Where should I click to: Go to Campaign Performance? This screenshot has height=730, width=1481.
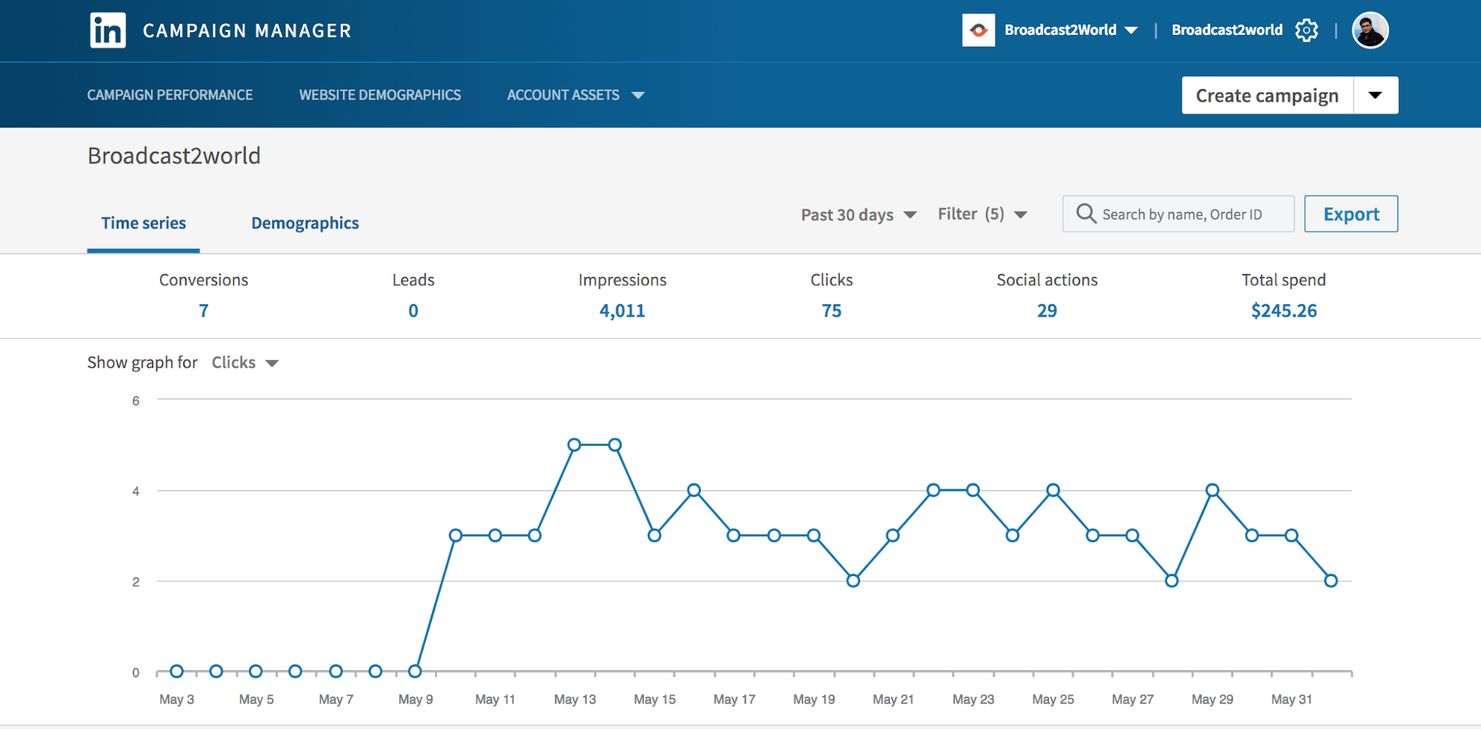coord(170,96)
